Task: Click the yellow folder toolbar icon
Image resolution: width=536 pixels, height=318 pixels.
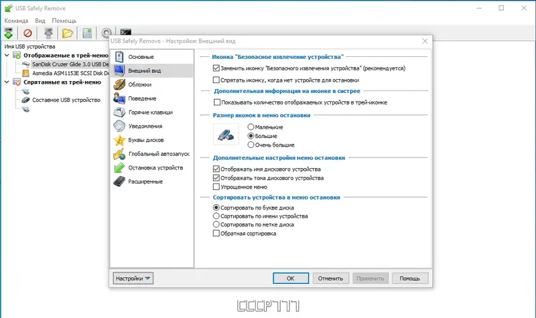Action: [x=68, y=33]
